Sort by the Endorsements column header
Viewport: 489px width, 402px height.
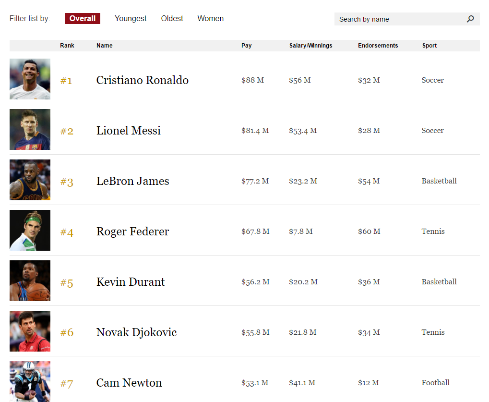tap(378, 46)
